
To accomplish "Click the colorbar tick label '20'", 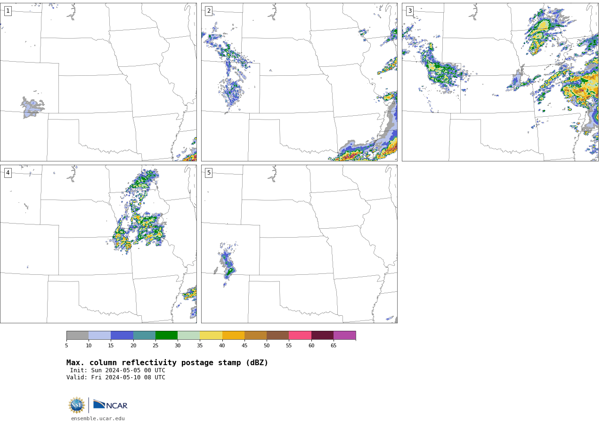I will pos(133,346).
